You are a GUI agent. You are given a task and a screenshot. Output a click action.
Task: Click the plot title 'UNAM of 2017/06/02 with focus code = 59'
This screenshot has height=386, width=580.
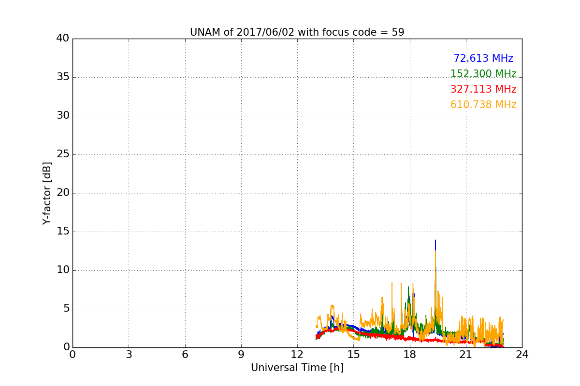(297, 32)
